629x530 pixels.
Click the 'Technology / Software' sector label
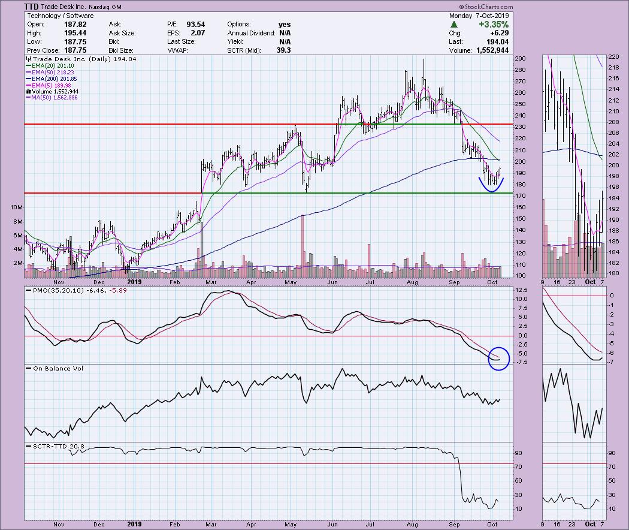60,16
